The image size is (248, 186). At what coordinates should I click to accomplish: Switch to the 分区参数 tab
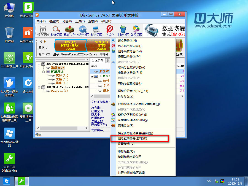tap(97, 60)
